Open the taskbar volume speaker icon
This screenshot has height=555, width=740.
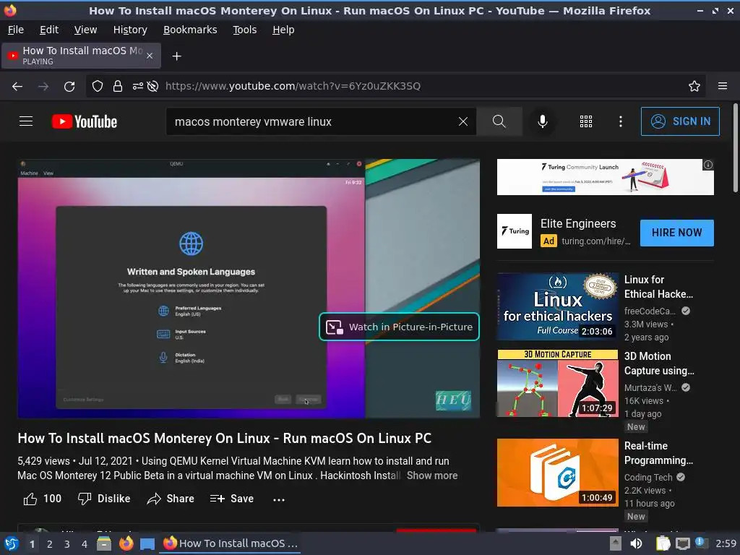pyautogui.click(x=636, y=543)
